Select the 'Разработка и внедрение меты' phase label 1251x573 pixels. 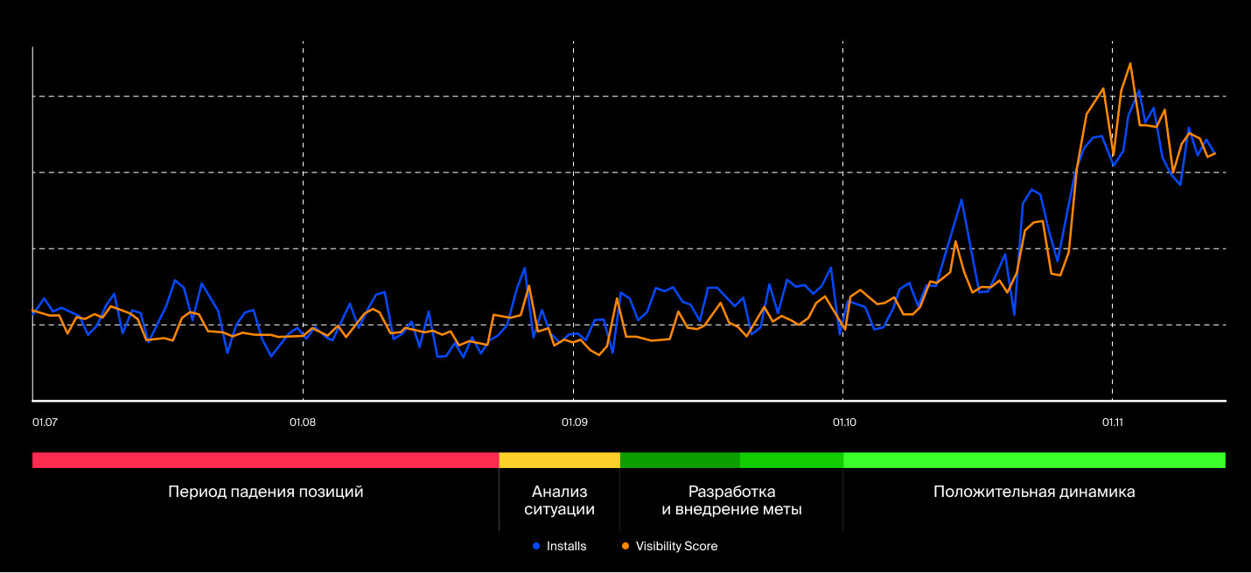(731, 500)
